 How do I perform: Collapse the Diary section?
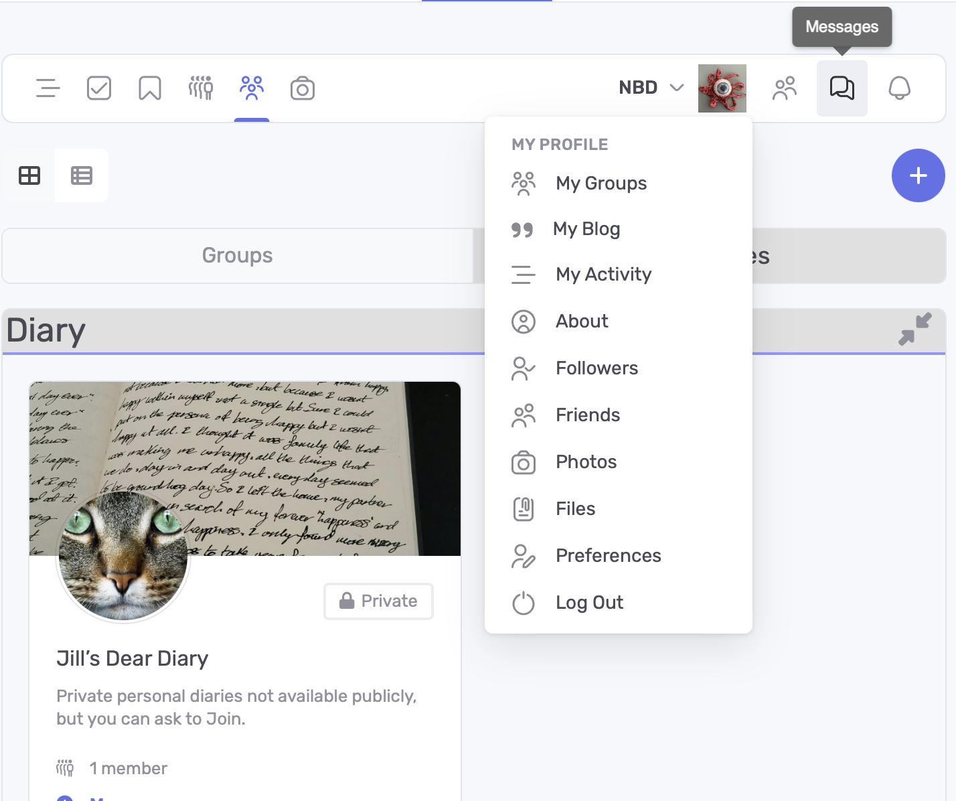point(914,330)
